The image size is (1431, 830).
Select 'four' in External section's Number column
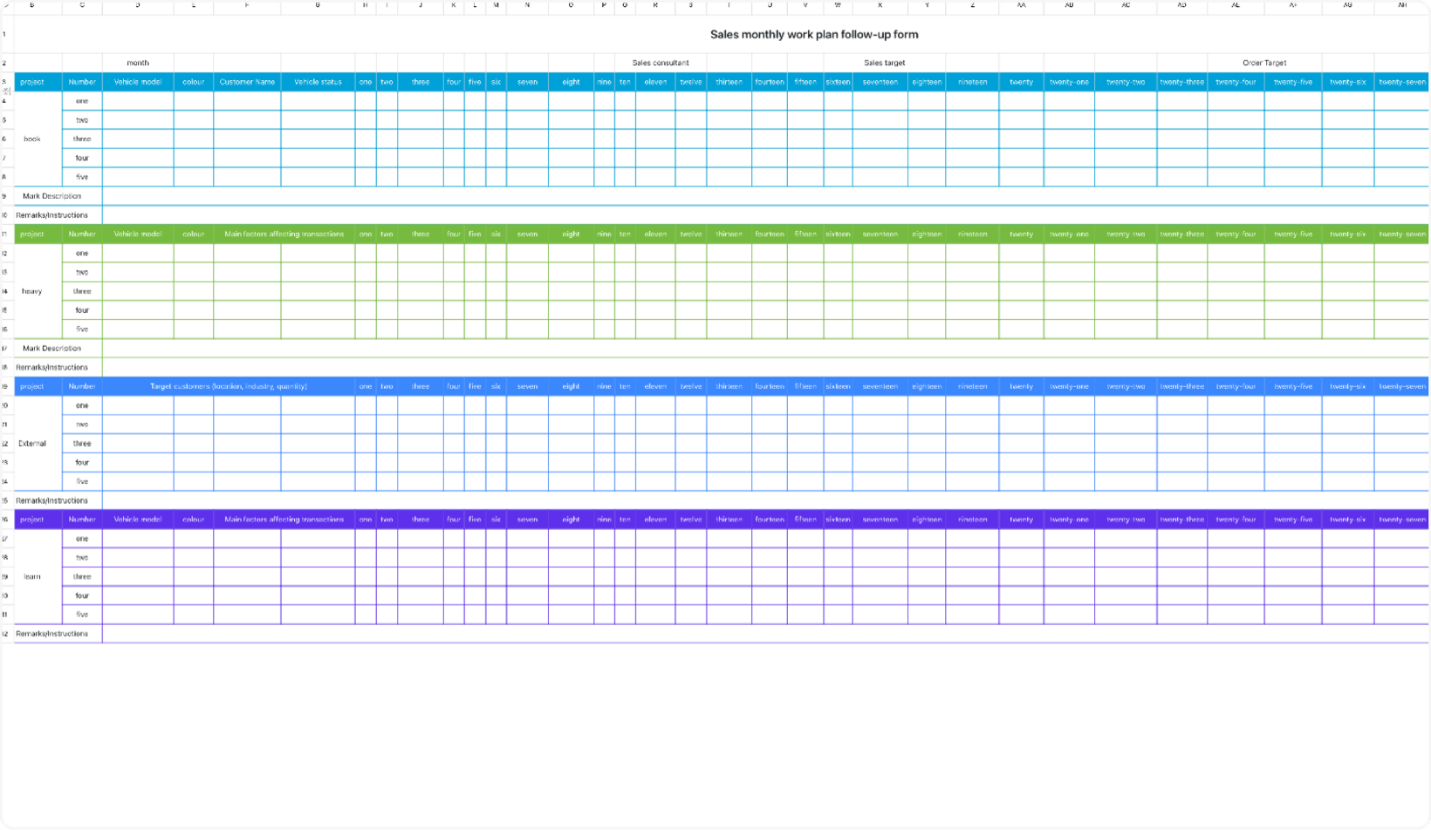82,462
